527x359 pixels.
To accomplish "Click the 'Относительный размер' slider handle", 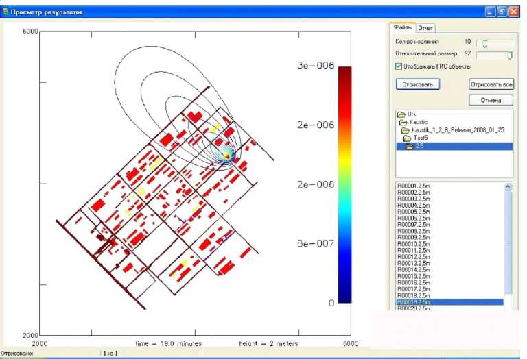I will coord(509,55).
